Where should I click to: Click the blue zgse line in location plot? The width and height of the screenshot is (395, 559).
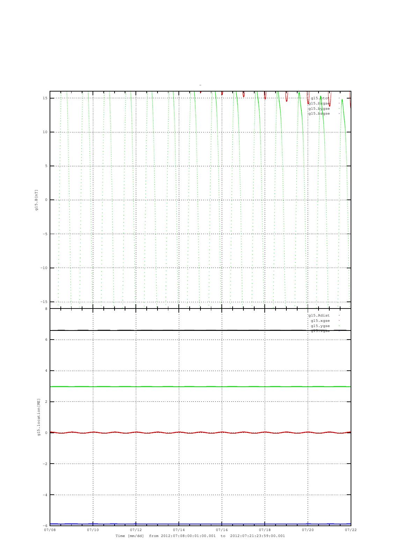[200, 524]
